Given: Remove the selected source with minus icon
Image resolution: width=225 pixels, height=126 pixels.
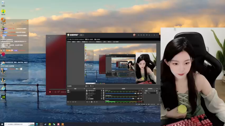Looking at the screenshot, I should [x=89, y=102].
